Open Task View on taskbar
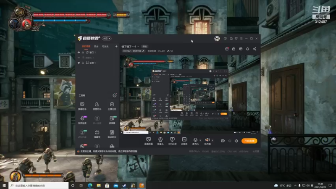 (81, 185)
